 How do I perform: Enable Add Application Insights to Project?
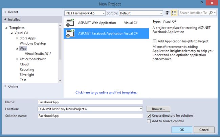[154, 41]
